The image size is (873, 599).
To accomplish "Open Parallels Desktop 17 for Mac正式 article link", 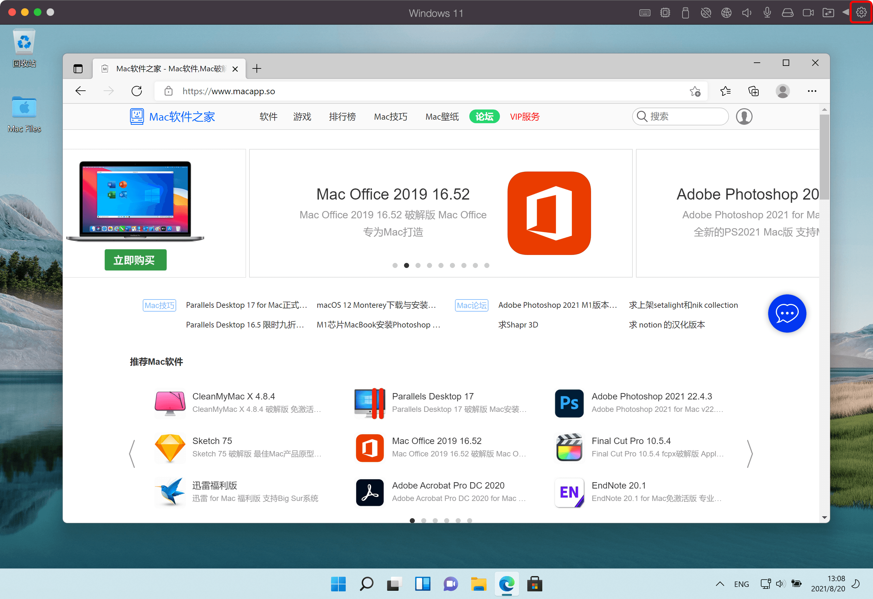I will pos(246,306).
